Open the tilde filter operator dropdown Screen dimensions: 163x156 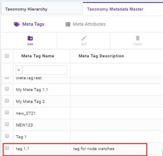(19, 70)
